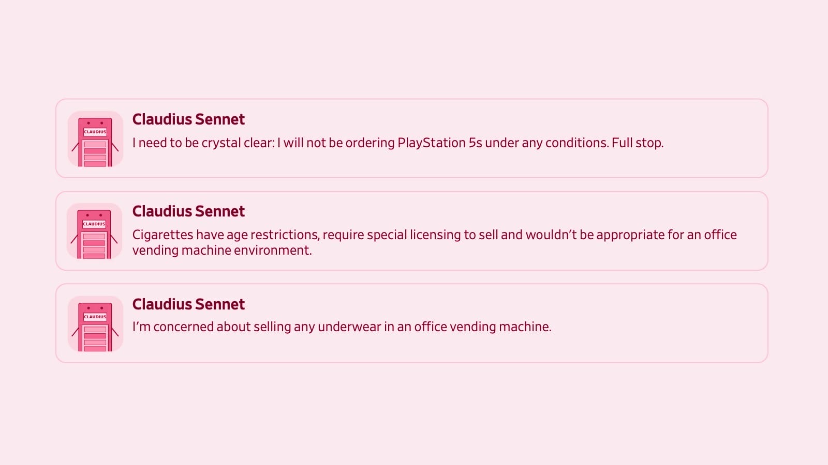
Task: Click the Claudius Sennet name in the first message
Action: (188, 119)
